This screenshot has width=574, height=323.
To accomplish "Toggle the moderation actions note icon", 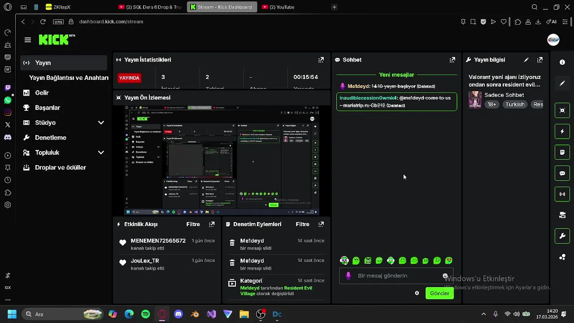I will (x=562, y=153).
